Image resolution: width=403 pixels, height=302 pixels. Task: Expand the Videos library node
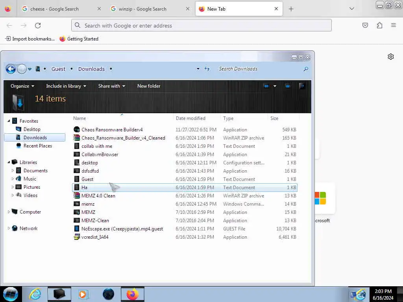(13, 195)
